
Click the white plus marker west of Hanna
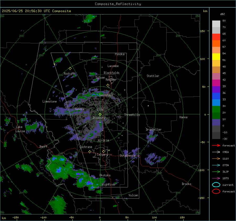coord(148,106)
